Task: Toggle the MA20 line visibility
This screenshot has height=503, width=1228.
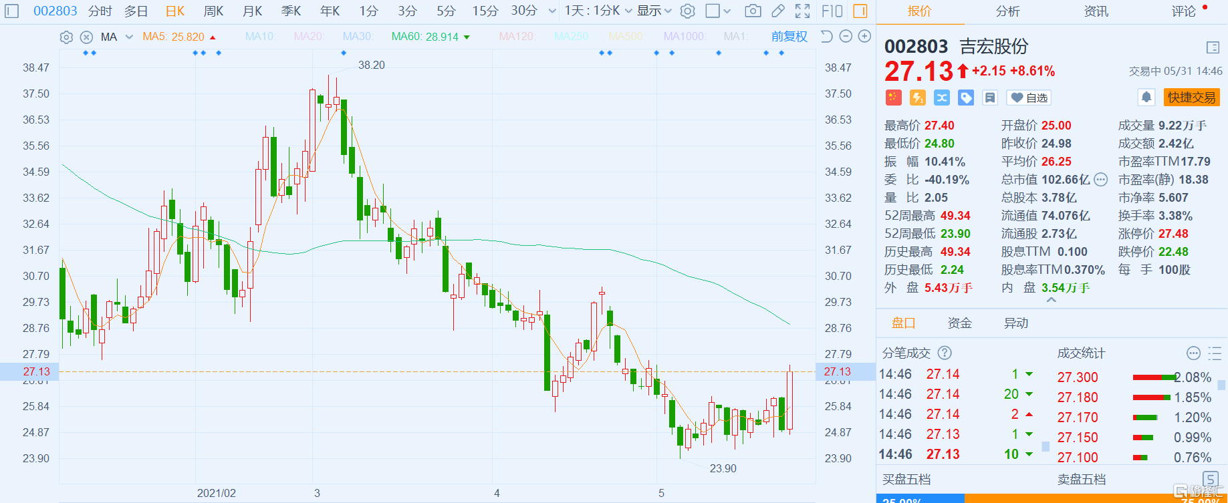Action: pyautogui.click(x=309, y=37)
